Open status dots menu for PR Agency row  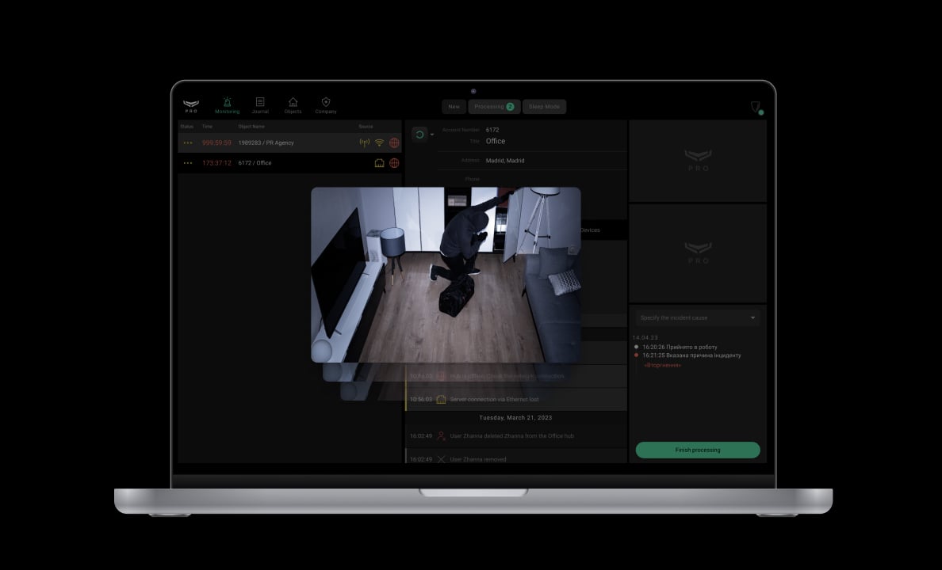pos(188,143)
